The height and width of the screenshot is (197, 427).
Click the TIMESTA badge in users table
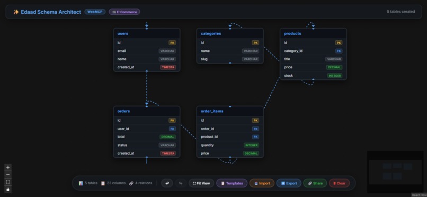[x=168, y=67]
